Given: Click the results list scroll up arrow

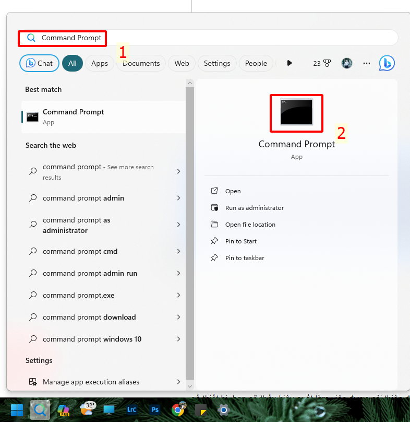Looking at the screenshot, I should coord(190,83).
